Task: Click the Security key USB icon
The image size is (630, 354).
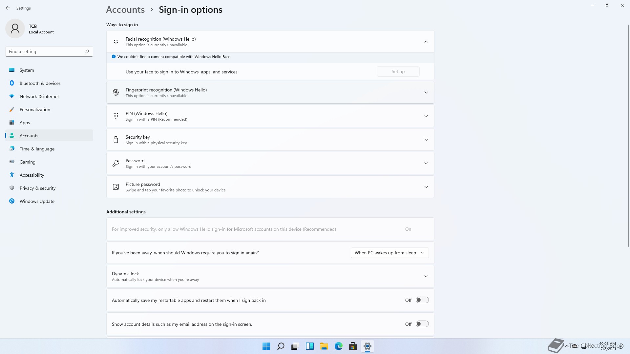Action: [116, 140]
